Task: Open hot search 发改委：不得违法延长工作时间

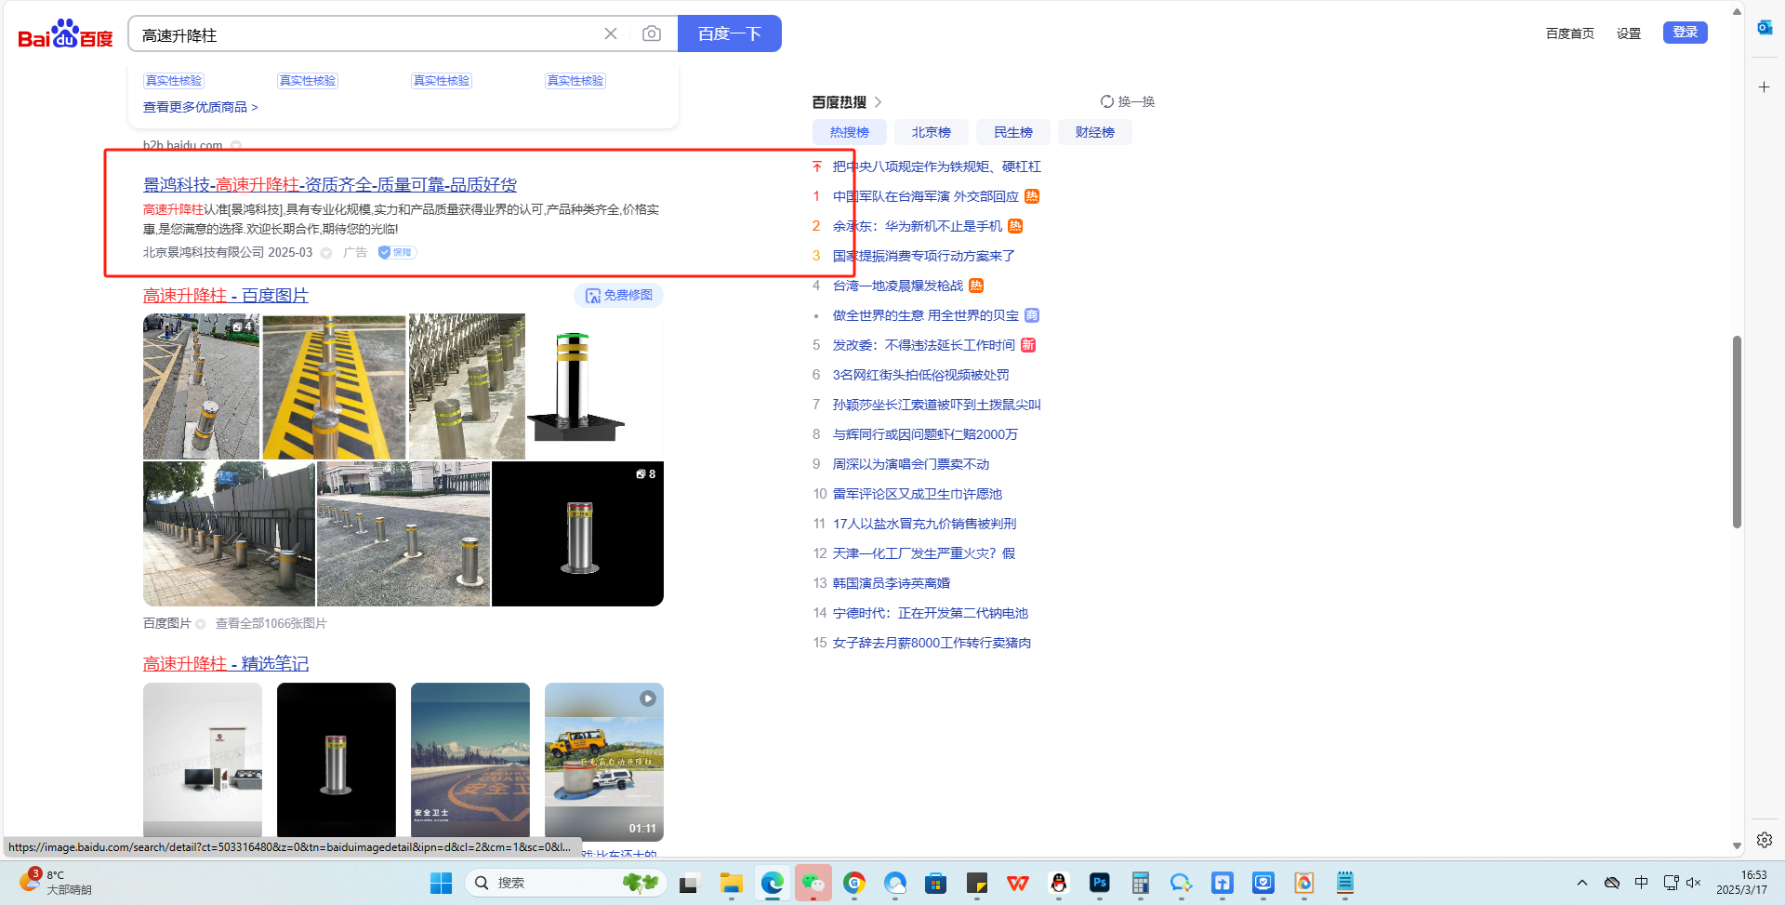Action: click(924, 345)
